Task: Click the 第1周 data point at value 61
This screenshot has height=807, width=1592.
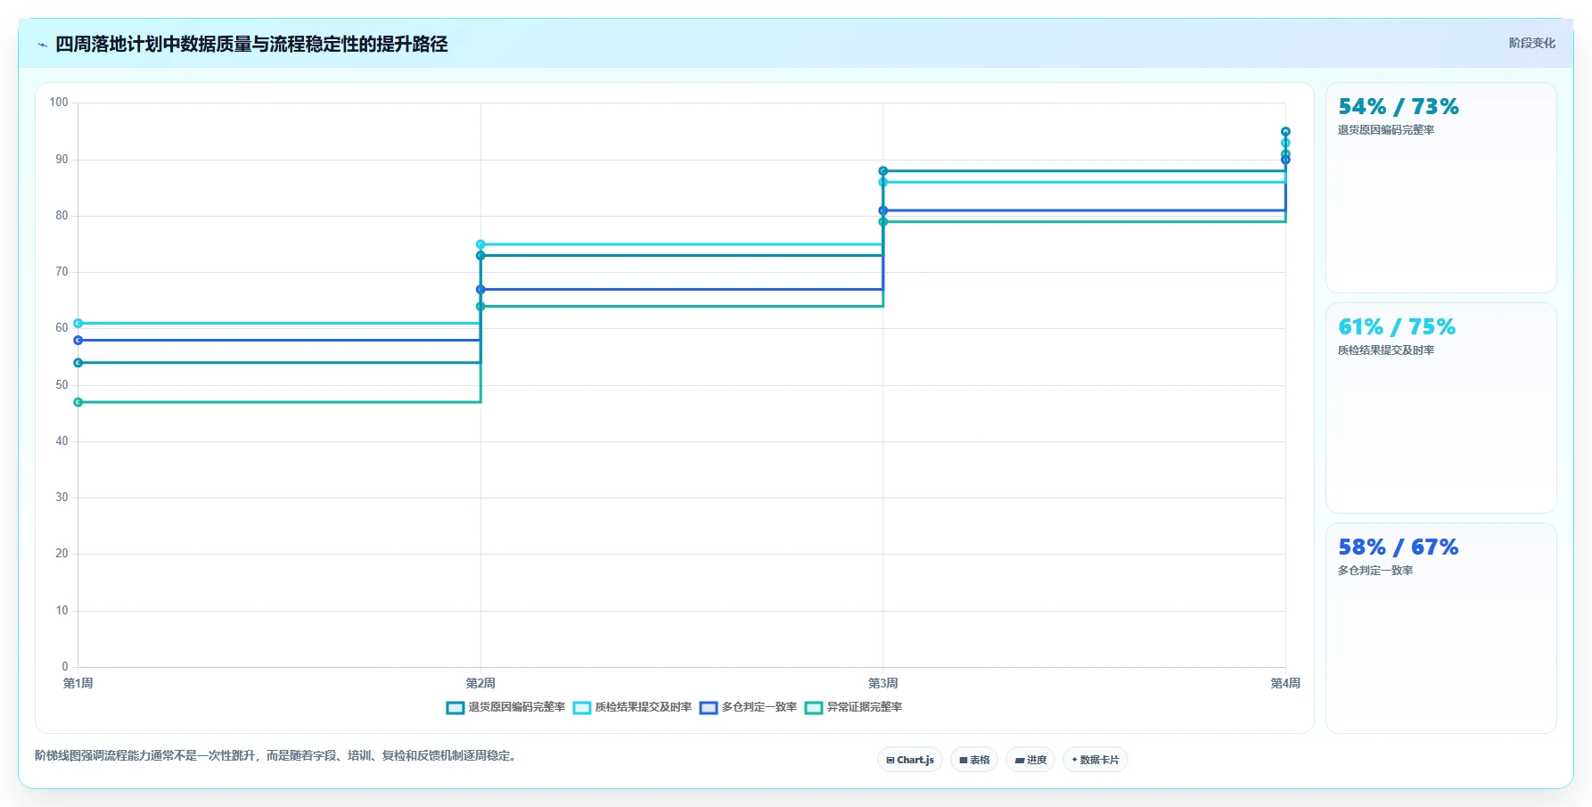Action: [78, 324]
